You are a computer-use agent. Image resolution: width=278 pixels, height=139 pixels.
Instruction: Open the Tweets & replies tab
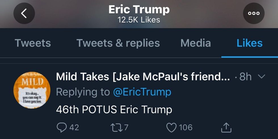click(x=118, y=43)
